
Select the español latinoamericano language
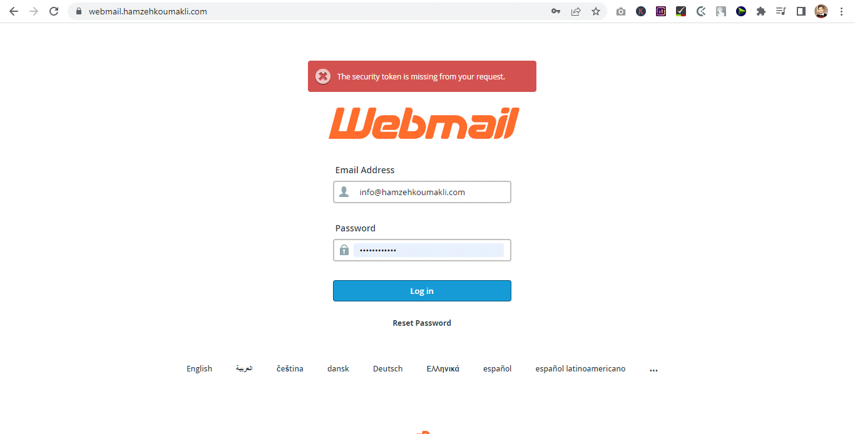click(580, 369)
